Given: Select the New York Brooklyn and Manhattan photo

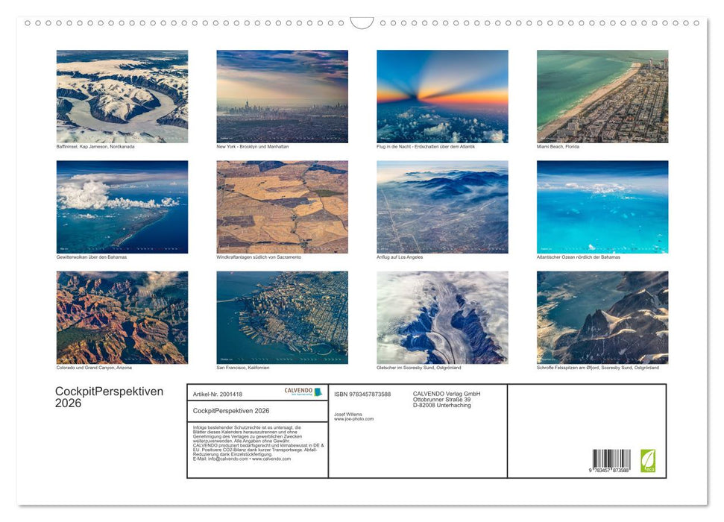Looking at the screenshot, I should (282, 96).
